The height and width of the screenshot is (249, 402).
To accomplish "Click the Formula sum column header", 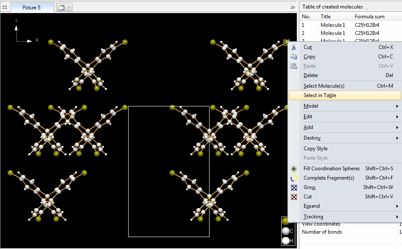I will point(369,17).
